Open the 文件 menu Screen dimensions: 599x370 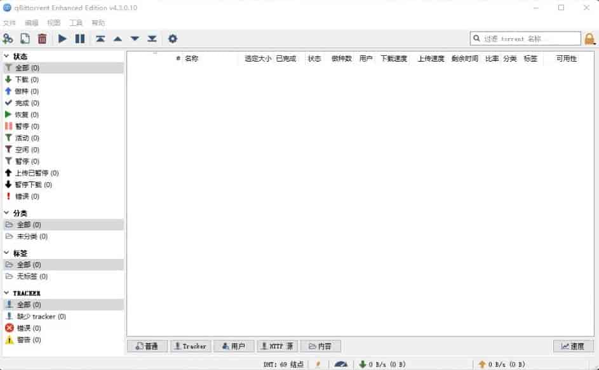9,23
